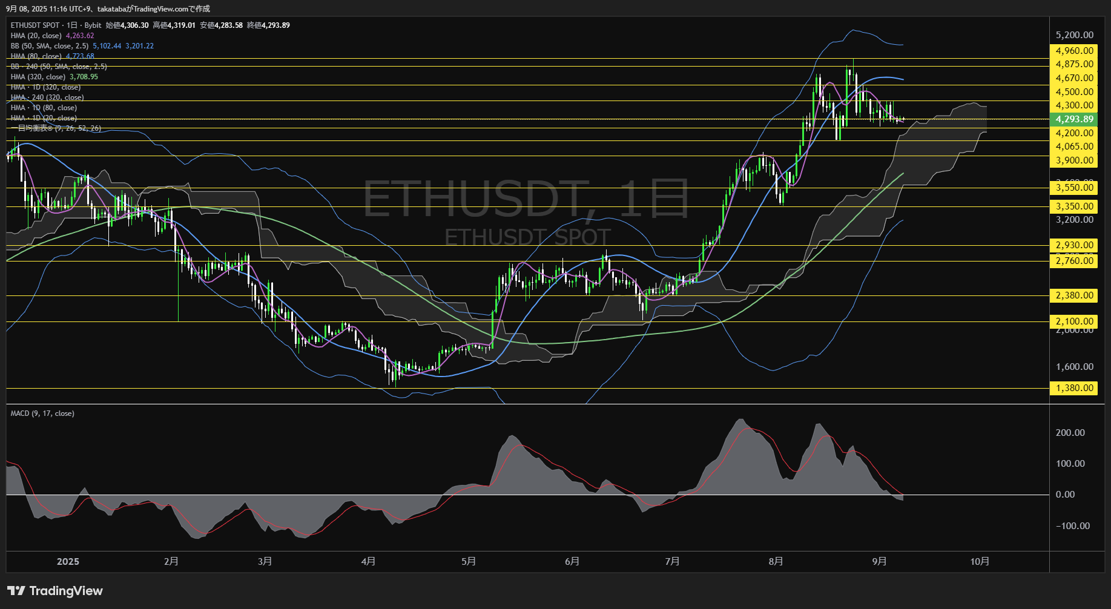Screen dimensions: 1111x609
Task: Select the BB · 240 (50, SMA, close, 2.5) legend
Action: pos(59,67)
